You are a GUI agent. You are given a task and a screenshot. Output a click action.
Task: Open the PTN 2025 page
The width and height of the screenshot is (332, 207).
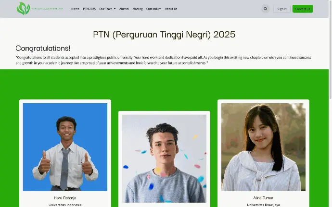click(89, 9)
